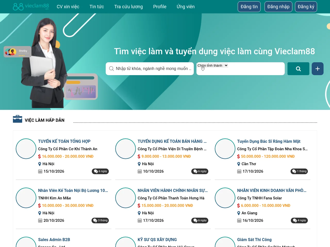The width and height of the screenshot is (330, 247).
Task: Open Sales Admin B2B job link
Action: click(54, 240)
